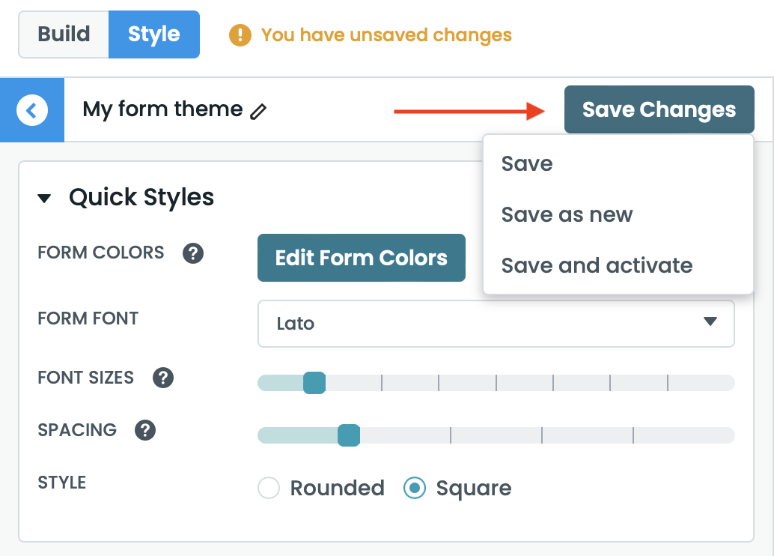Click the unsaved changes warning icon
The image size is (774, 556).
240,35
